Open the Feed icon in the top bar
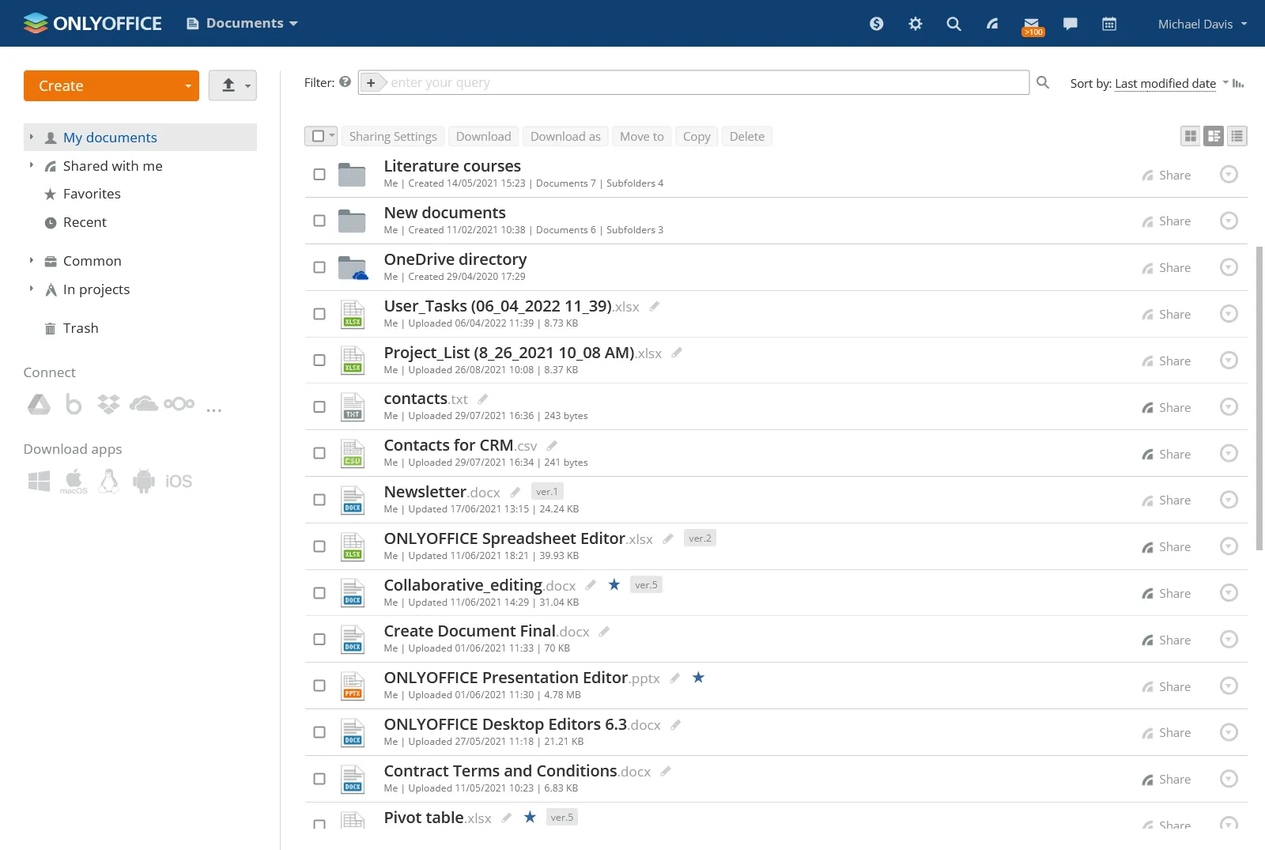 point(992,23)
